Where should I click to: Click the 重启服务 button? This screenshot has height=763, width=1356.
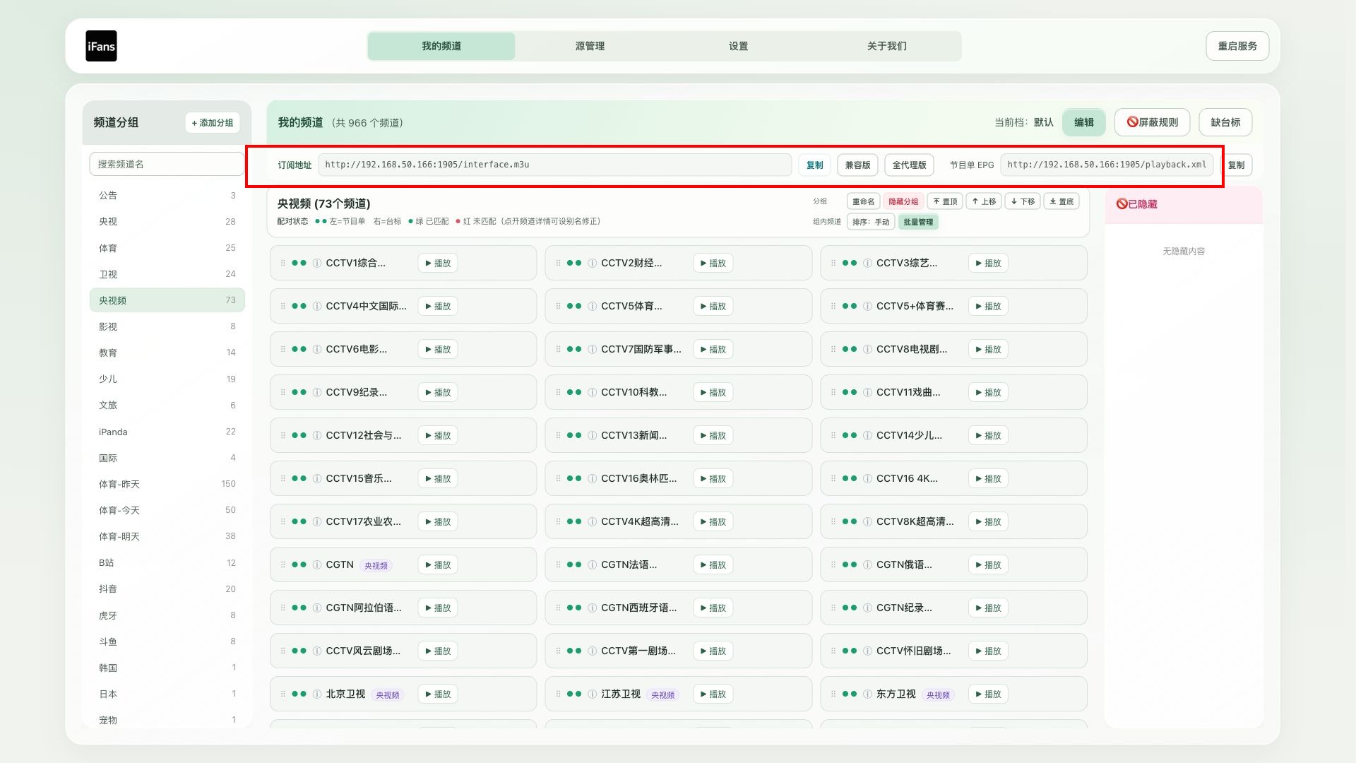tap(1237, 46)
